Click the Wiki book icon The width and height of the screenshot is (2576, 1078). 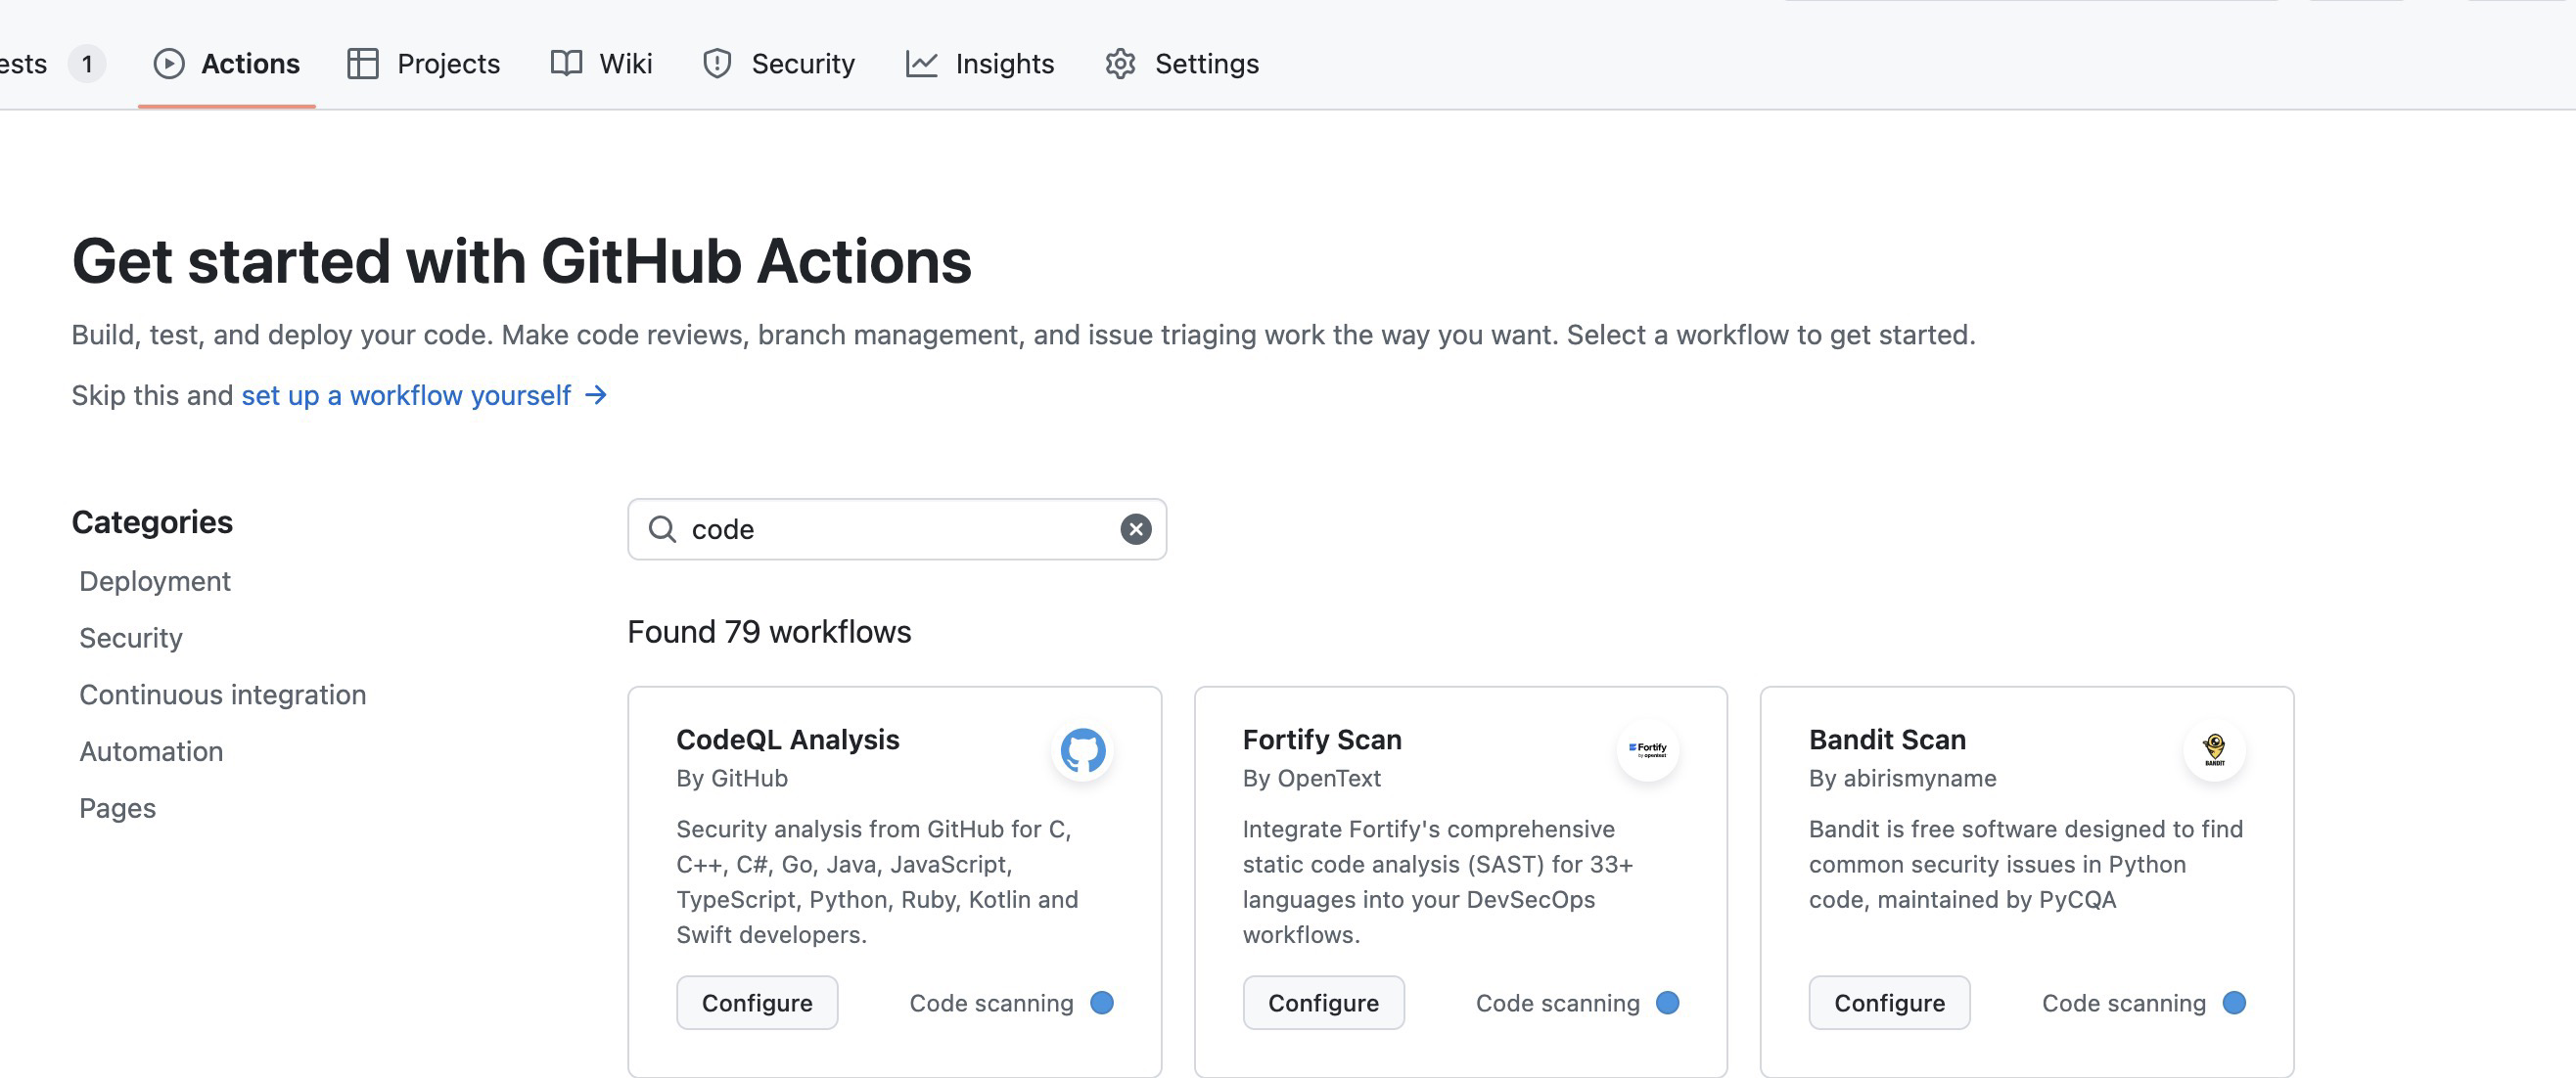click(x=566, y=64)
